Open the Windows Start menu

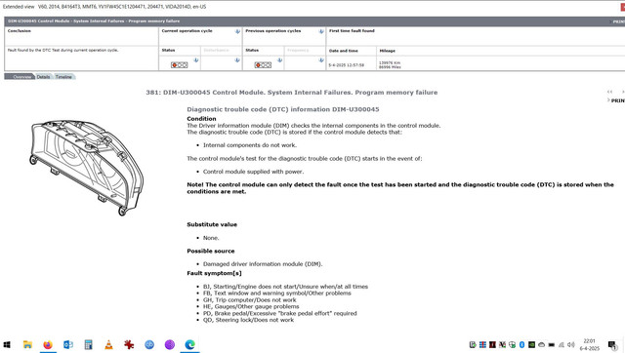tap(7, 344)
